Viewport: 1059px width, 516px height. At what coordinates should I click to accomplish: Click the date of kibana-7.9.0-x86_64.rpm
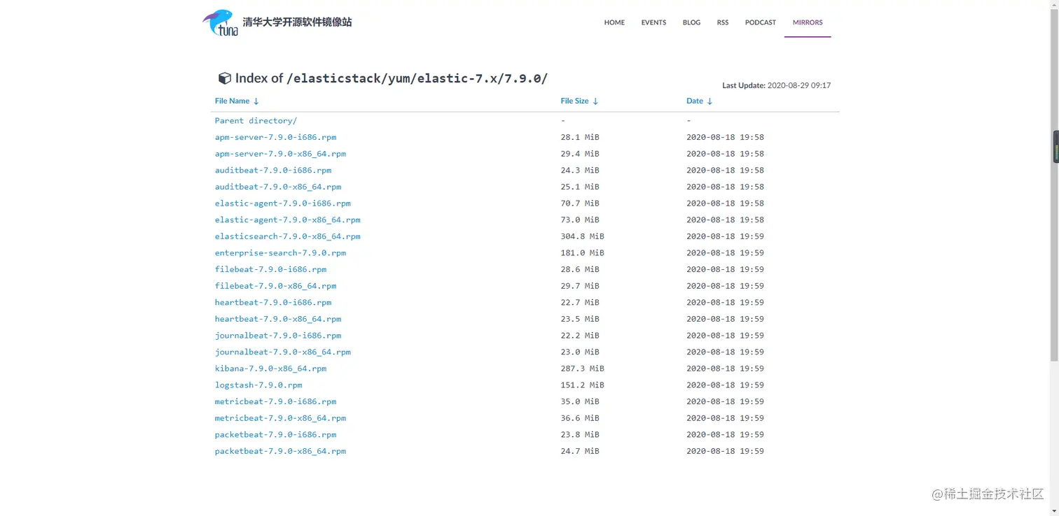[725, 368]
